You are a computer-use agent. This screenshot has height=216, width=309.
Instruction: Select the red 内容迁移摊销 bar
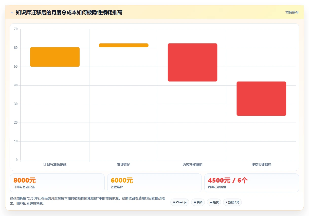(192, 62)
